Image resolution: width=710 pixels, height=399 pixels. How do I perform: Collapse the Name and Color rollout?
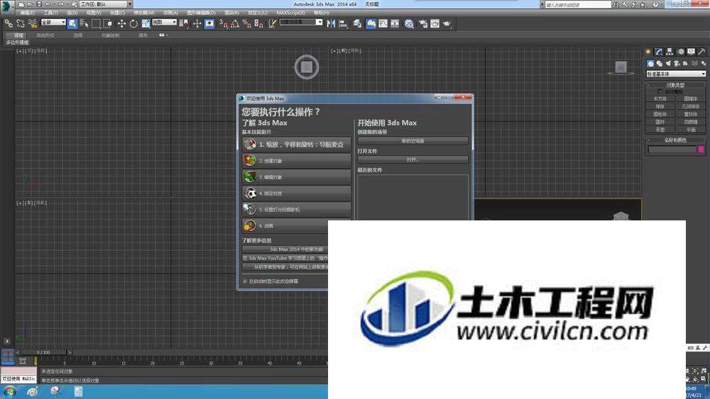click(674, 140)
